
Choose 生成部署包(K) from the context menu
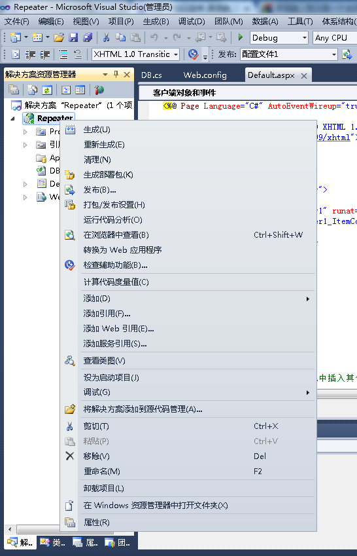tap(188, 175)
